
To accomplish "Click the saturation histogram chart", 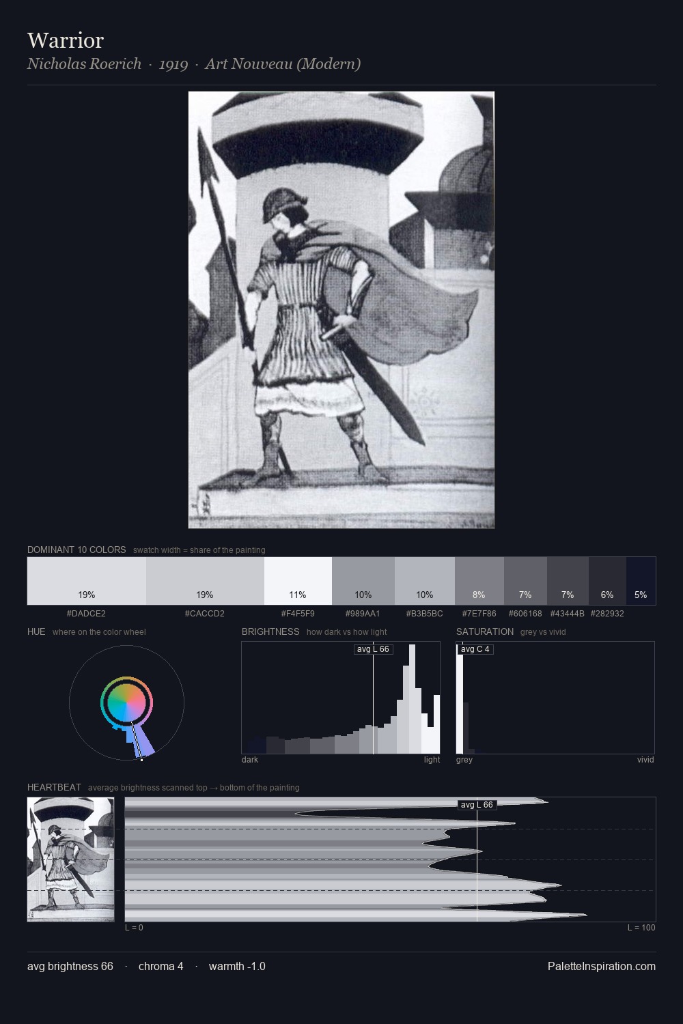I will click(555, 698).
